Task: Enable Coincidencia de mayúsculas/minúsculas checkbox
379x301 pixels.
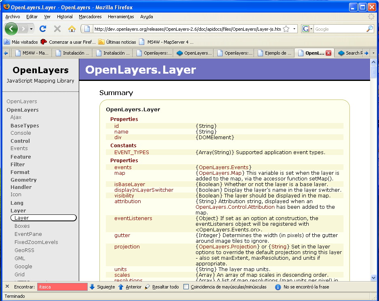Action: tap(186, 287)
